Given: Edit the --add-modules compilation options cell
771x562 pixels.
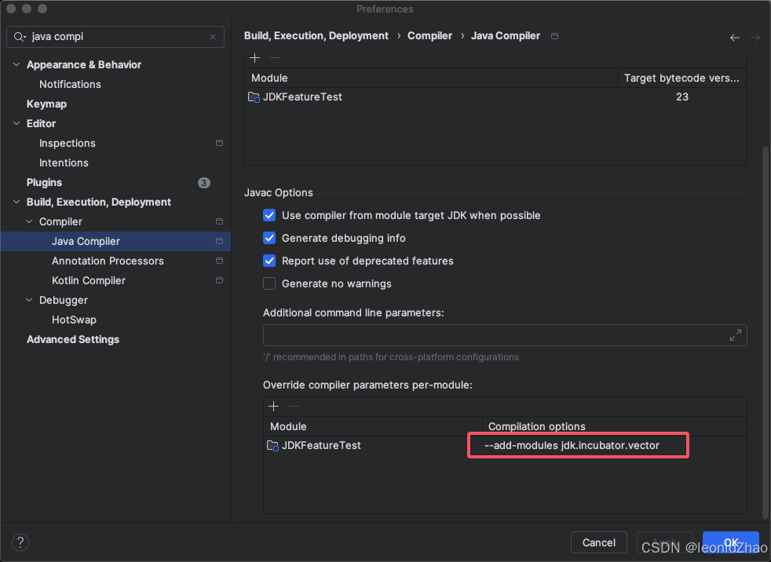Looking at the screenshot, I should pos(578,445).
